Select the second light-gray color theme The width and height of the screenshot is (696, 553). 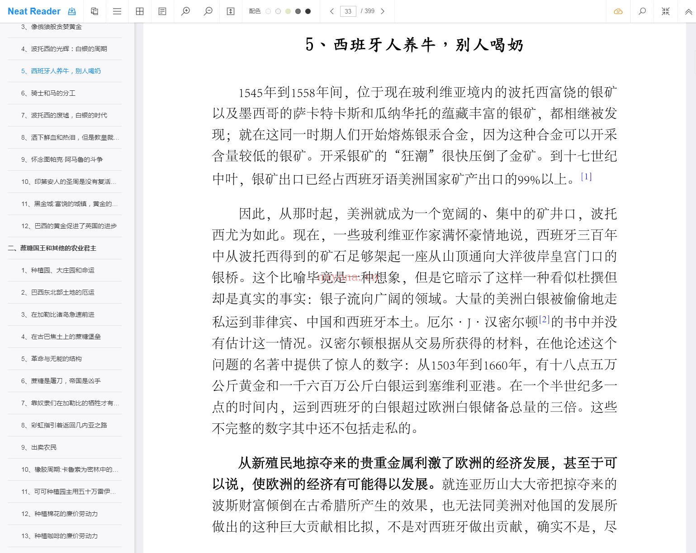pyautogui.click(x=278, y=11)
